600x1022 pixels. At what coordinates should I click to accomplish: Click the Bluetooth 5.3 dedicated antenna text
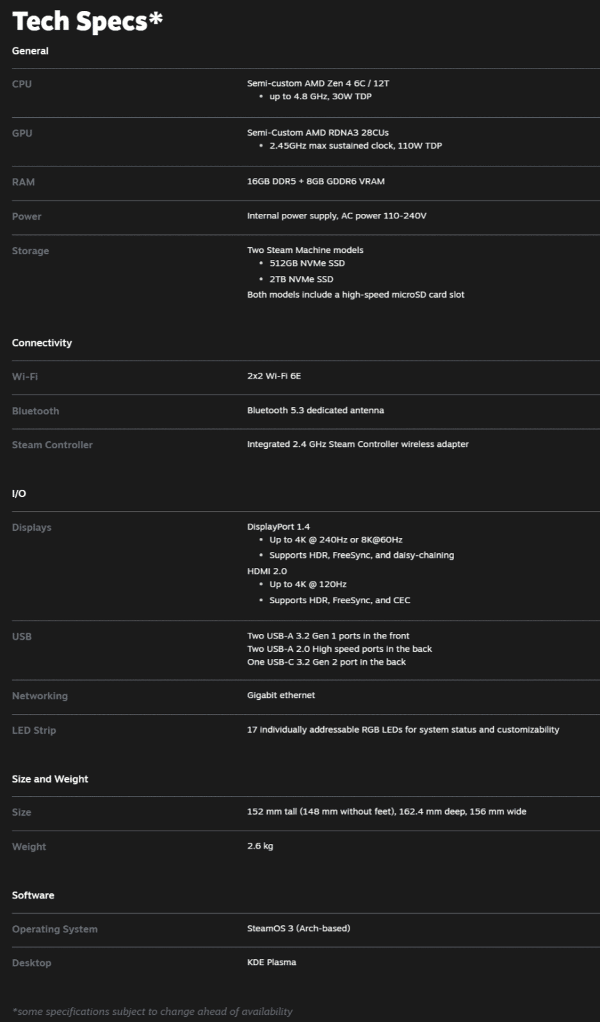pyautogui.click(x=315, y=410)
